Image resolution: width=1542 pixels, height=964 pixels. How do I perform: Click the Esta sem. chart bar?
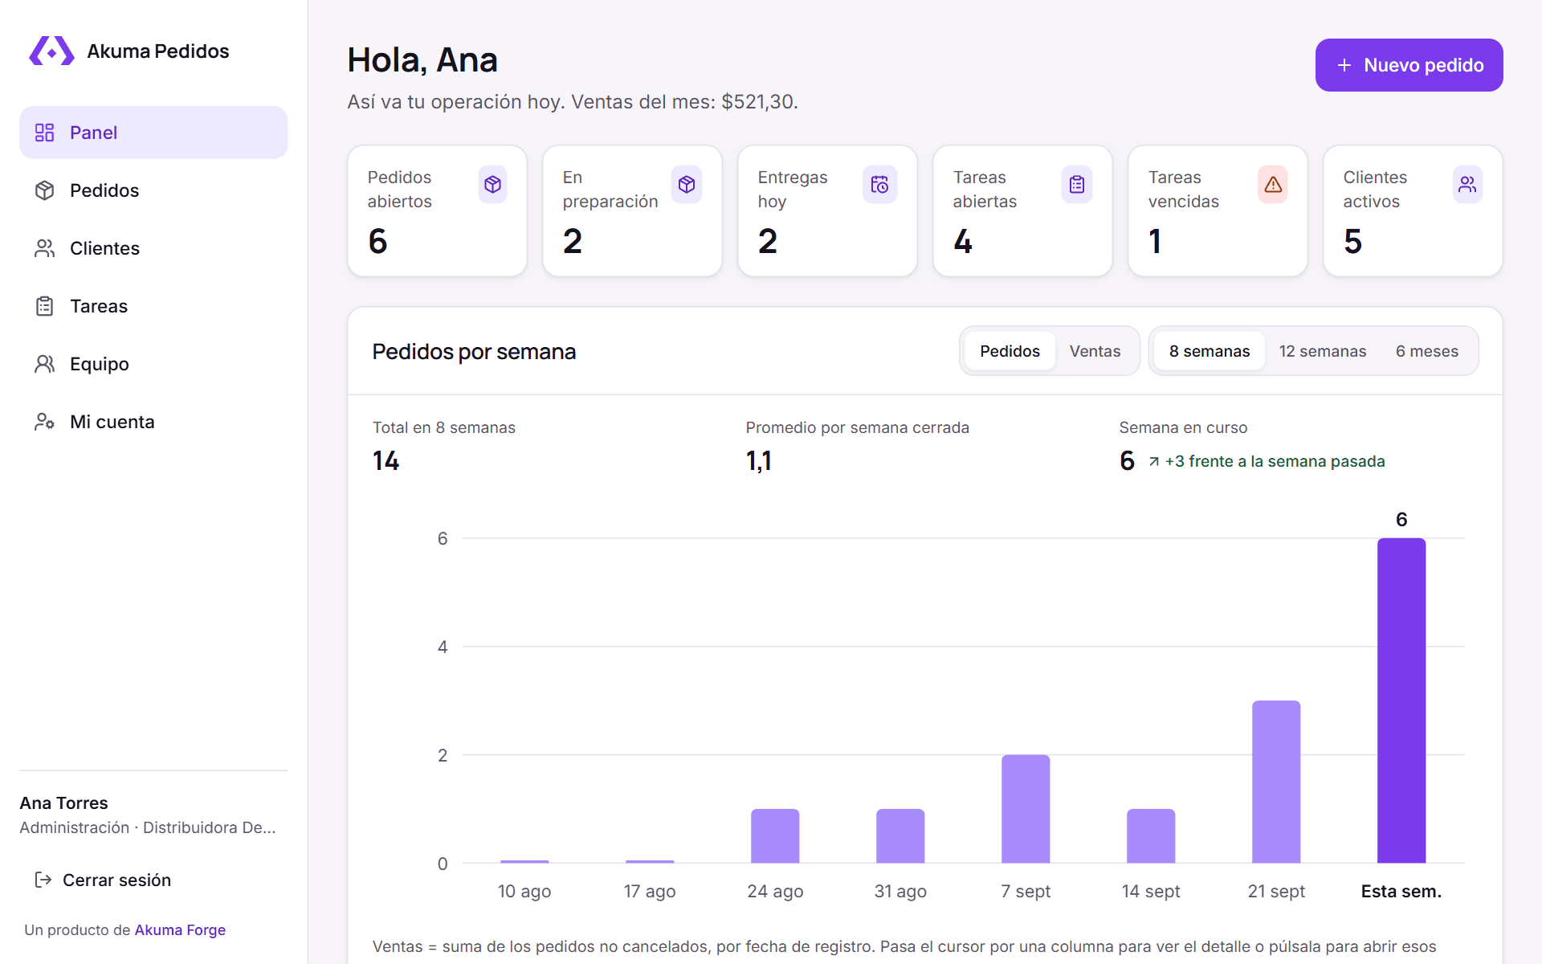click(1401, 701)
